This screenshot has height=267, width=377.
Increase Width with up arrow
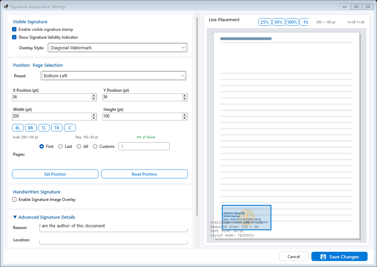(94, 115)
